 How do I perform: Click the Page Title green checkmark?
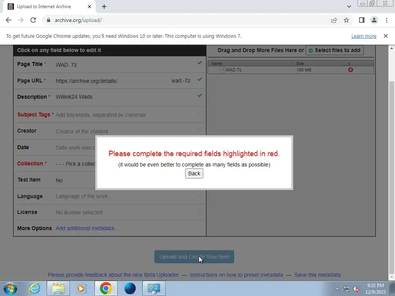(x=200, y=63)
